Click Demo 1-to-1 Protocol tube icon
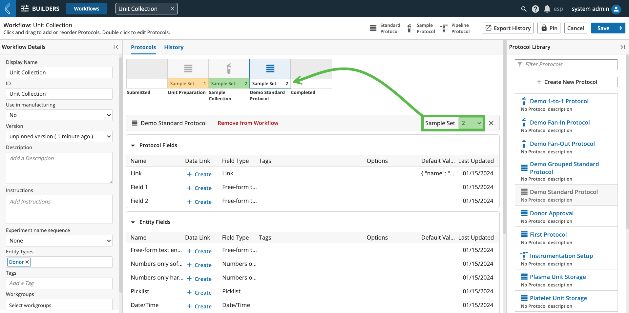 [x=524, y=101]
